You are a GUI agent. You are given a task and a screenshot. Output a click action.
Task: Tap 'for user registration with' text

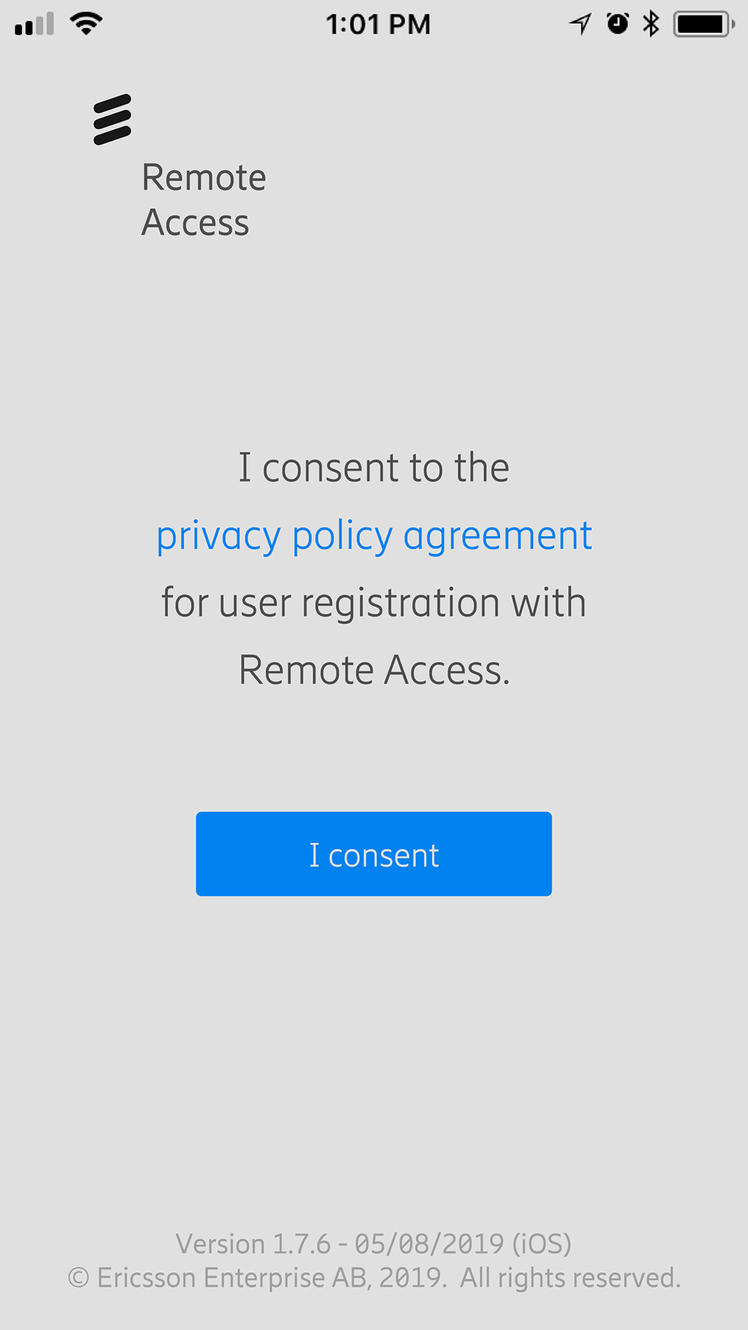[374, 604]
